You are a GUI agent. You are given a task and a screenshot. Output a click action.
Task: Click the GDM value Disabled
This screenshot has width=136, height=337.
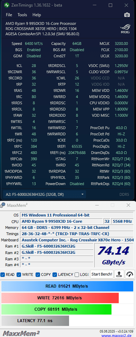coord(34,56)
